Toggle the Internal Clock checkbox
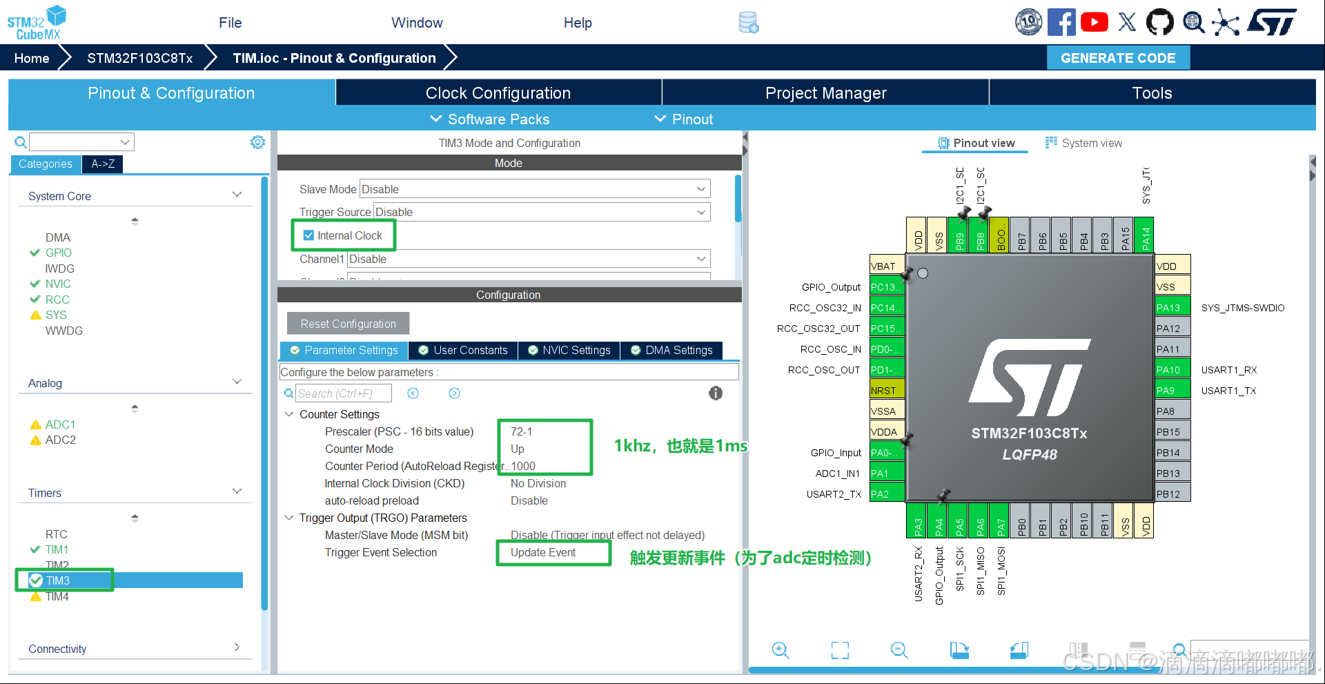 tap(308, 235)
